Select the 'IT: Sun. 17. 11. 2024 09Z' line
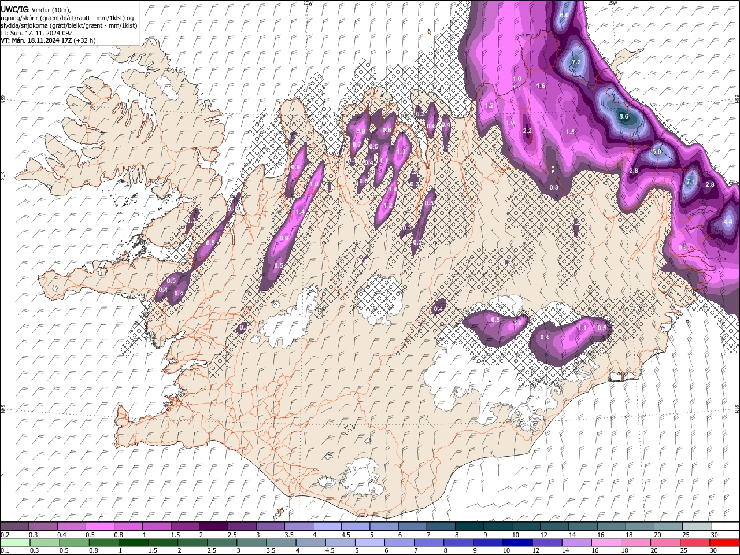The height and width of the screenshot is (555, 740). (x=36, y=33)
